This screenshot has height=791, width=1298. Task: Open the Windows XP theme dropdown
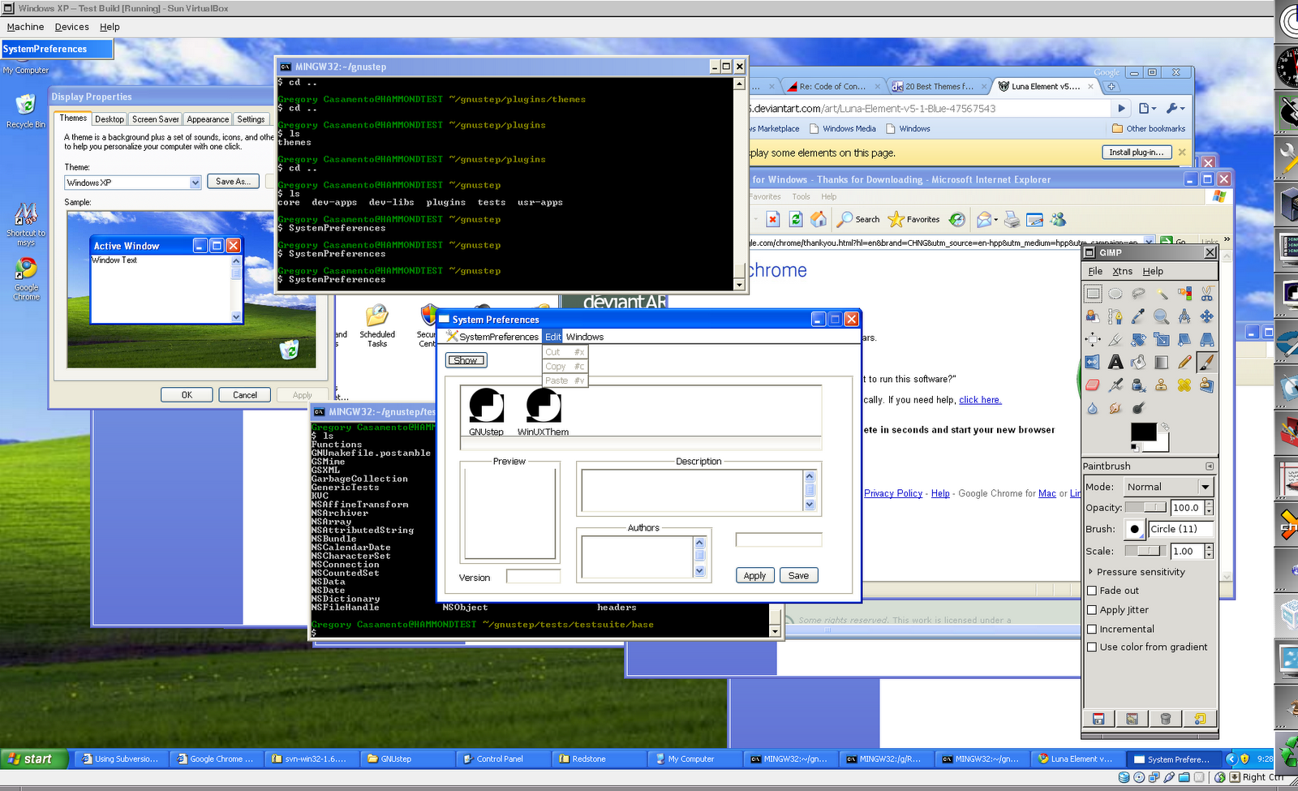[194, 182]
